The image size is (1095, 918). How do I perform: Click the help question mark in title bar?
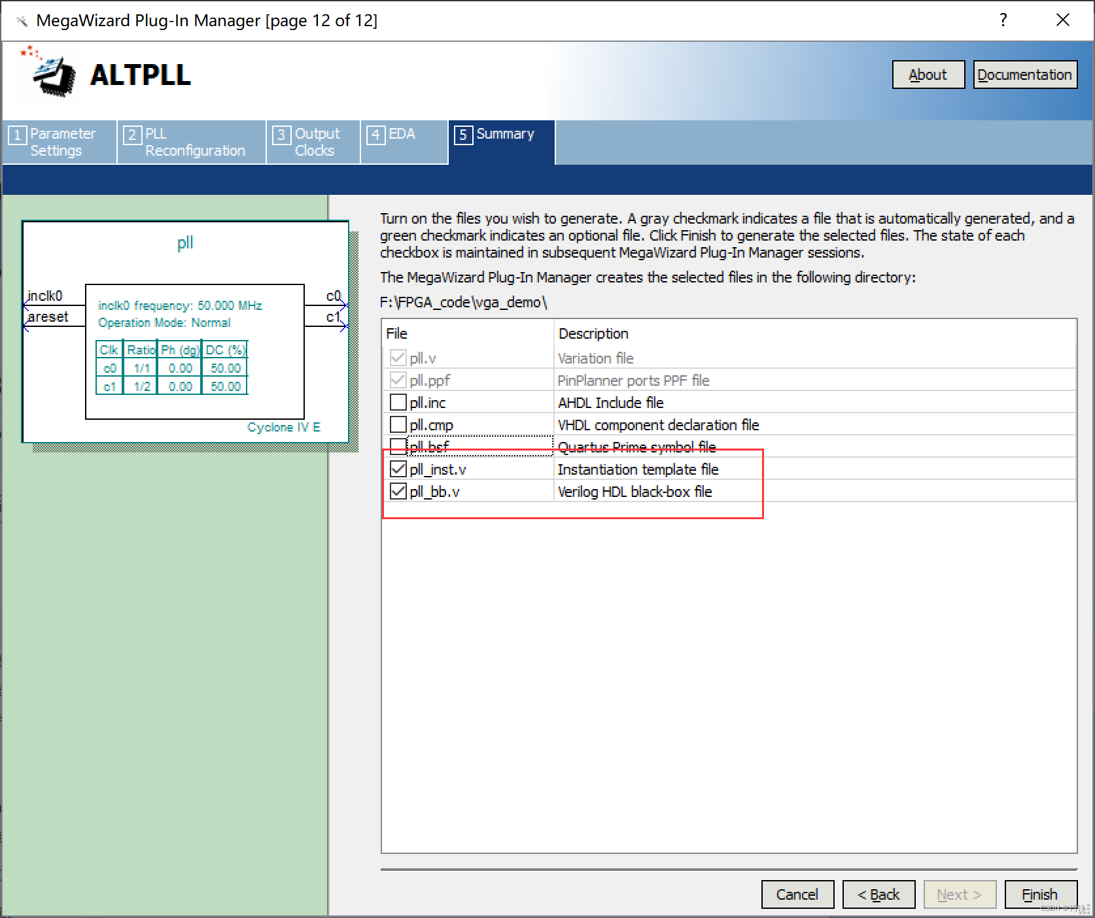1003,20
